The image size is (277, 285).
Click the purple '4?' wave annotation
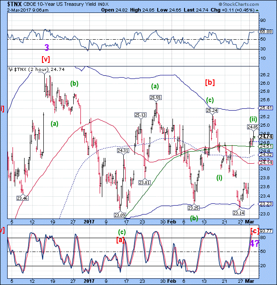[x=254, y=243]
